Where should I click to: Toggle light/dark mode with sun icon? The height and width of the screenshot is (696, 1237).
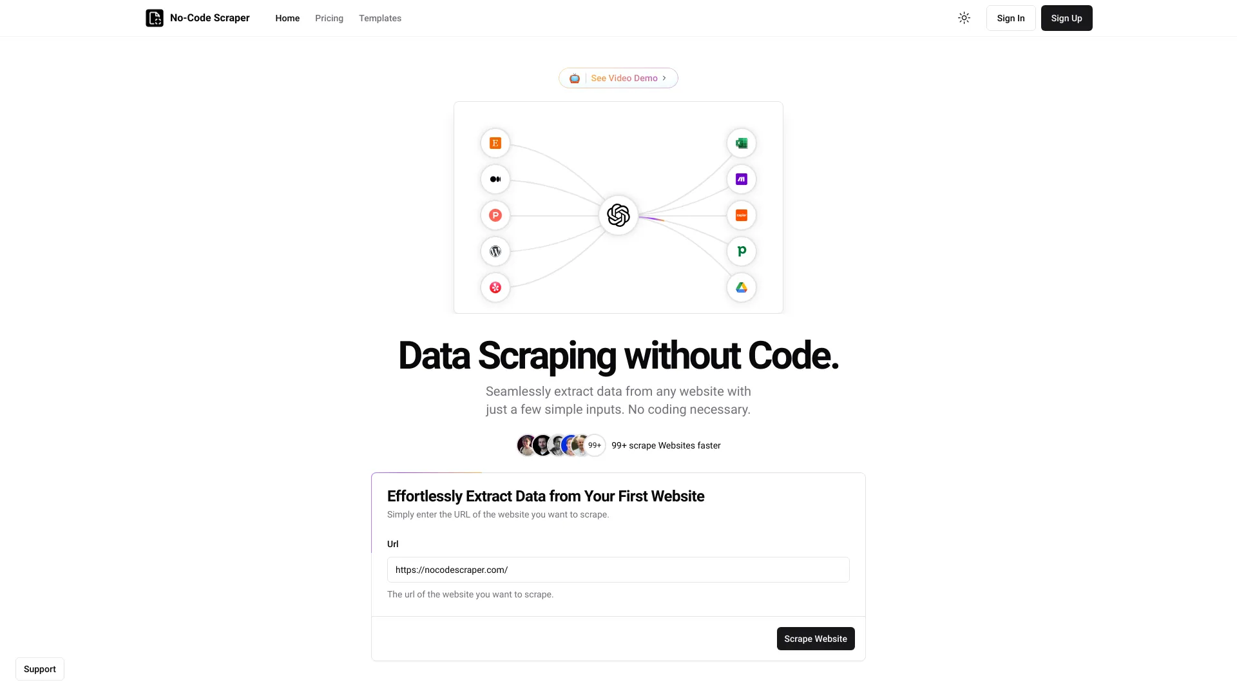pyautogui.click(x=963, y=18)
